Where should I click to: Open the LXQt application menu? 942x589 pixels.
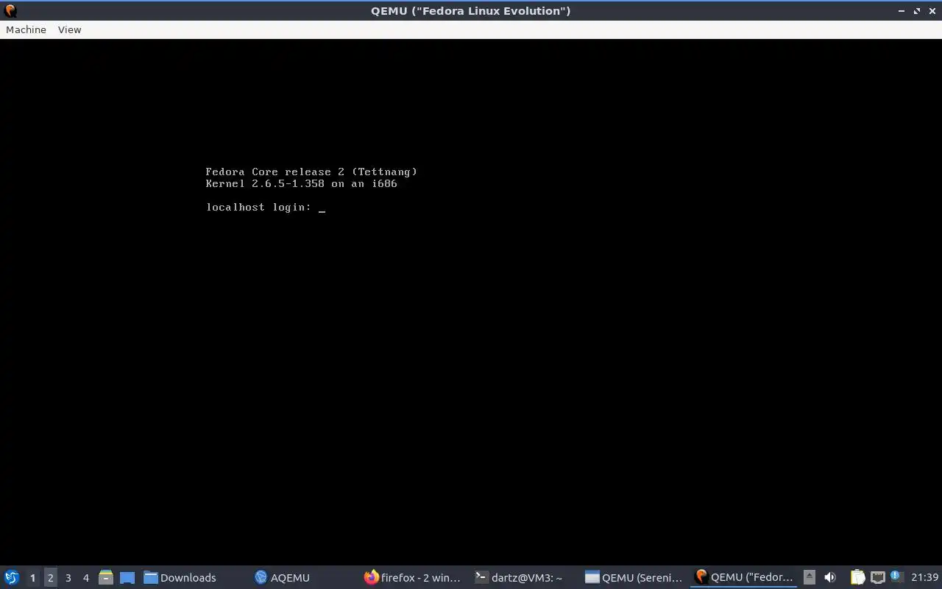click(12, 577)
